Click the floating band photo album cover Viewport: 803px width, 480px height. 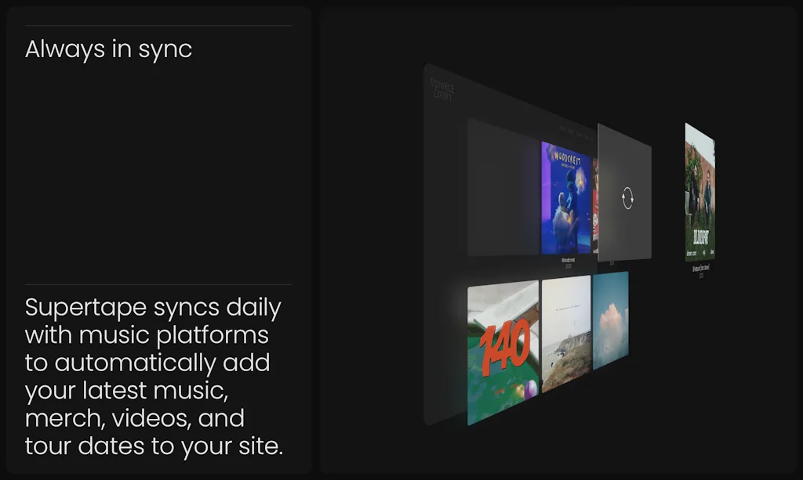pos(699,192)
